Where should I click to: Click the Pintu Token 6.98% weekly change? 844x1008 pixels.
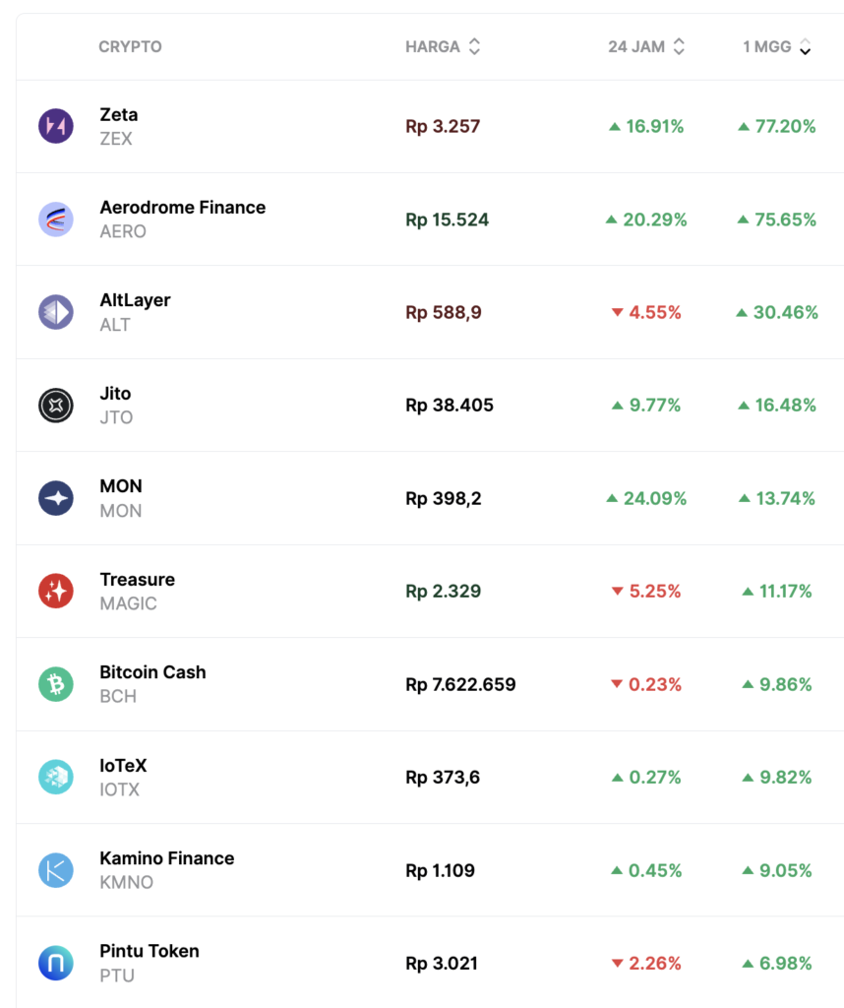[777, 963]
